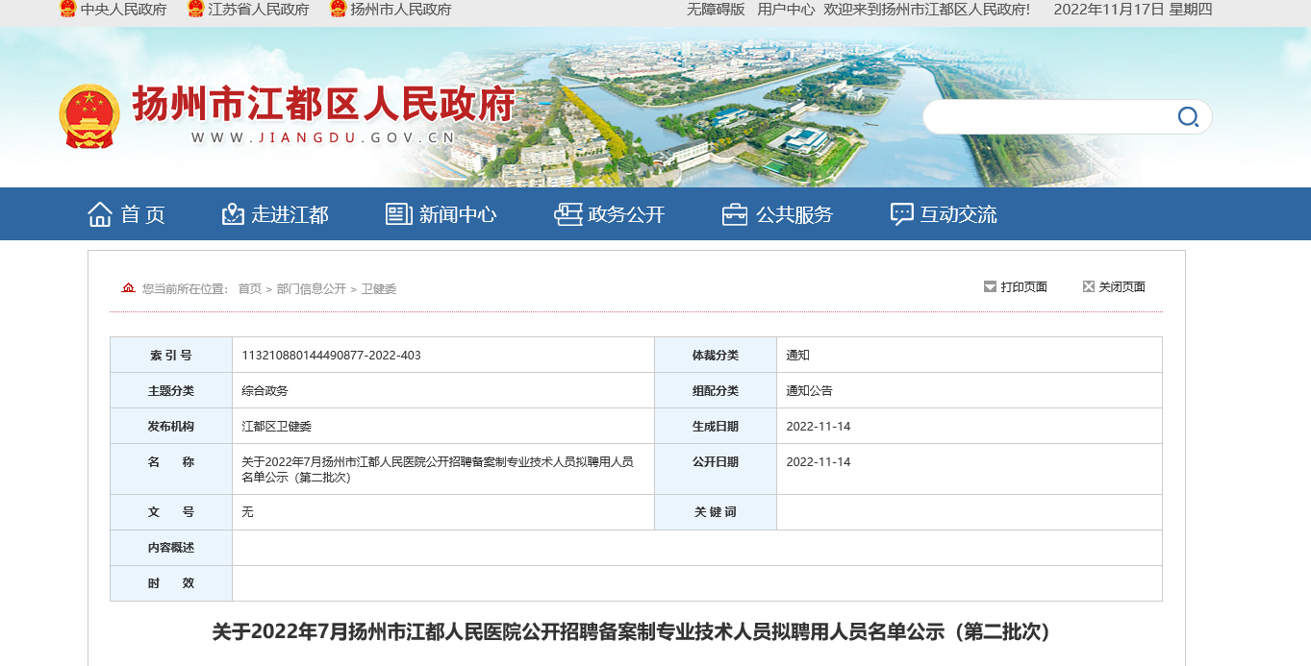
Task: Click 卫健委 in the breadcrumb
Action: [379, 289]
